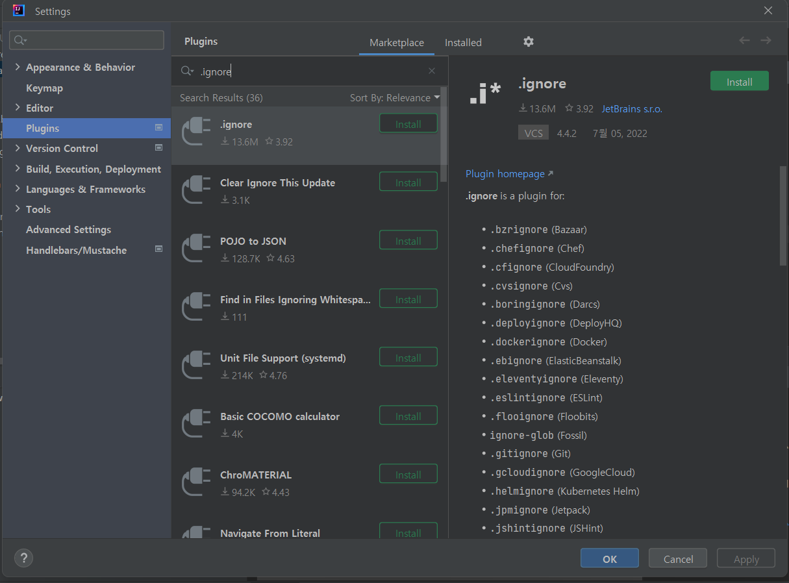Click the project-level icon beside Plugins
This screenshot has width=789, height=583.
tap(158, 128)
